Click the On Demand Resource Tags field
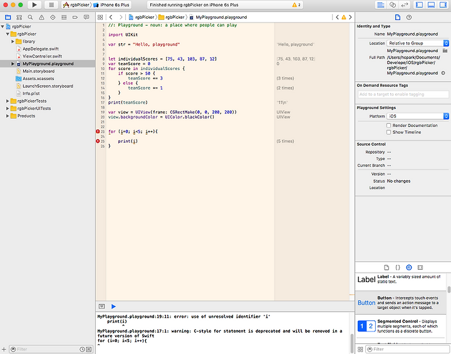Viewport: 451px width, 354px height. click(x=402, y=94)
